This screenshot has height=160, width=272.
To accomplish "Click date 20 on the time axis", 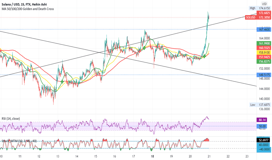I will click(190, 157).
